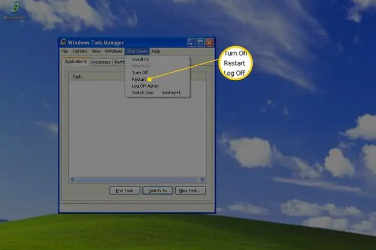Click the Switch To button
The height and width of the screenshot is (250, 376).
[157, 191]
